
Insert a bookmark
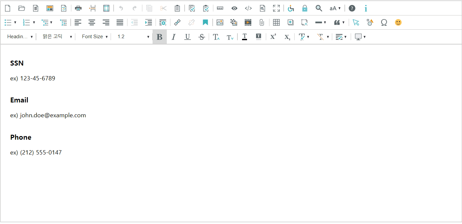tap(205, 22)
